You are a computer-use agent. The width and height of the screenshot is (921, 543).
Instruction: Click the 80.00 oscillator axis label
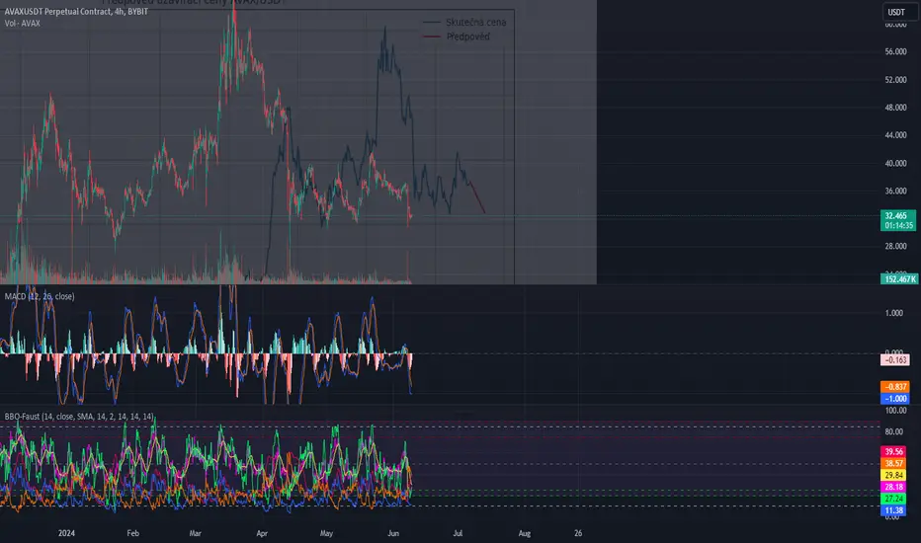(x=894, y=432)
